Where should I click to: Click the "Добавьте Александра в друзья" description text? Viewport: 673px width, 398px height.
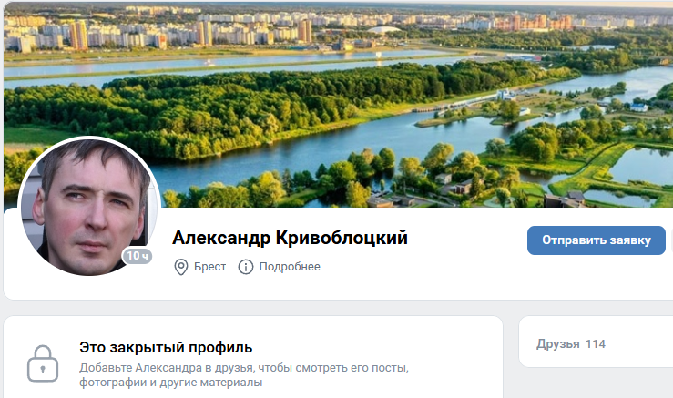pyautogui.click(x=244, y=368)
